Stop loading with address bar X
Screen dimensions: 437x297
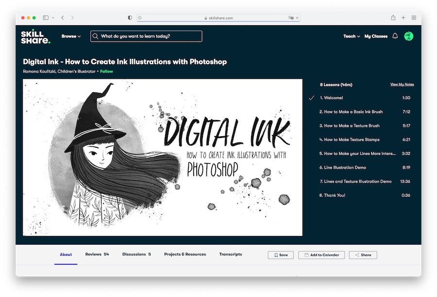[x=297, y=18]
